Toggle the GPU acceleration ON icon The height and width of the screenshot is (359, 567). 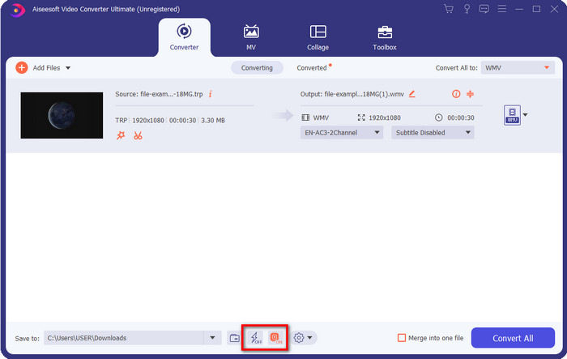pos(275,337)
